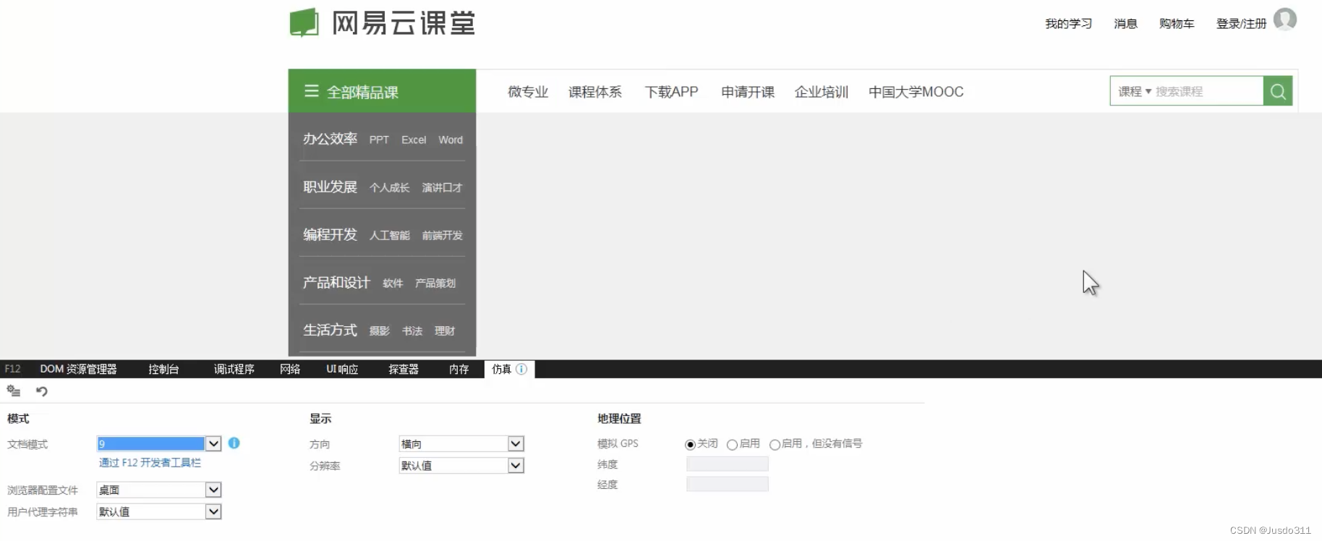Click the 产品策划 subcategory link
This screenshot has height=541, width=1322.
click(435, 283)
